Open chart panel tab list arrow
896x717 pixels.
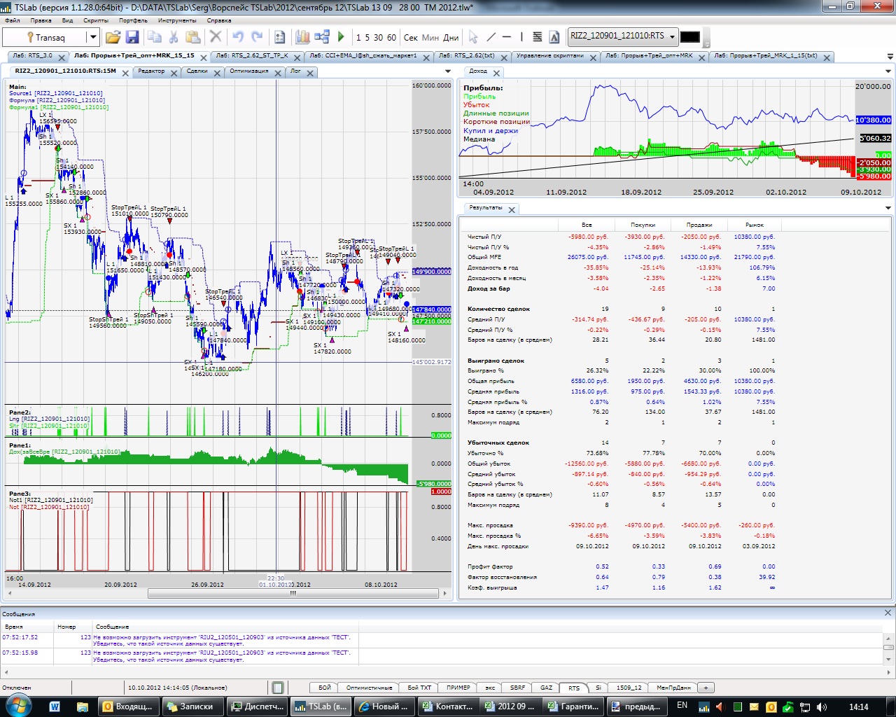pos(448,71)
